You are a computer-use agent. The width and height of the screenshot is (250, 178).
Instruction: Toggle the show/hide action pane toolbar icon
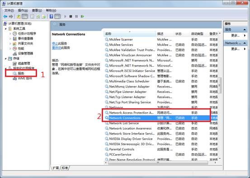pyautogui.click(x=57, y=16)
